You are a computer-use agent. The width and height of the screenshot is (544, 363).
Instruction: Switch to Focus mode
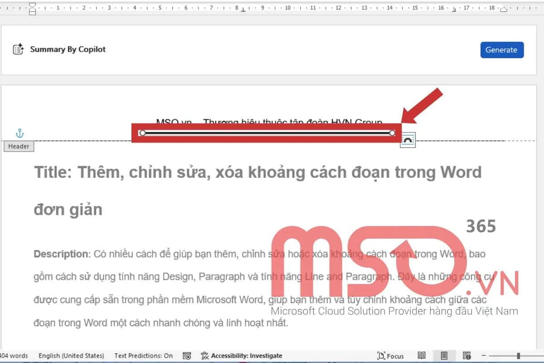tap(391, 356)
